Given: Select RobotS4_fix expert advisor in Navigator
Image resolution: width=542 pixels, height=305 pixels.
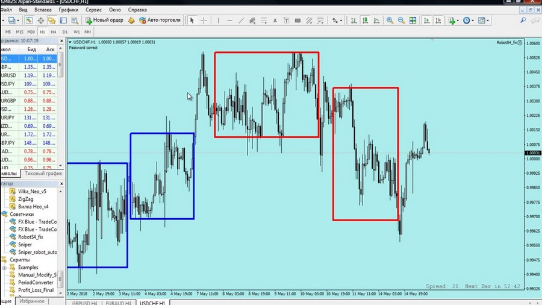Looking at the screenshot, I should (x=30, y=237).
